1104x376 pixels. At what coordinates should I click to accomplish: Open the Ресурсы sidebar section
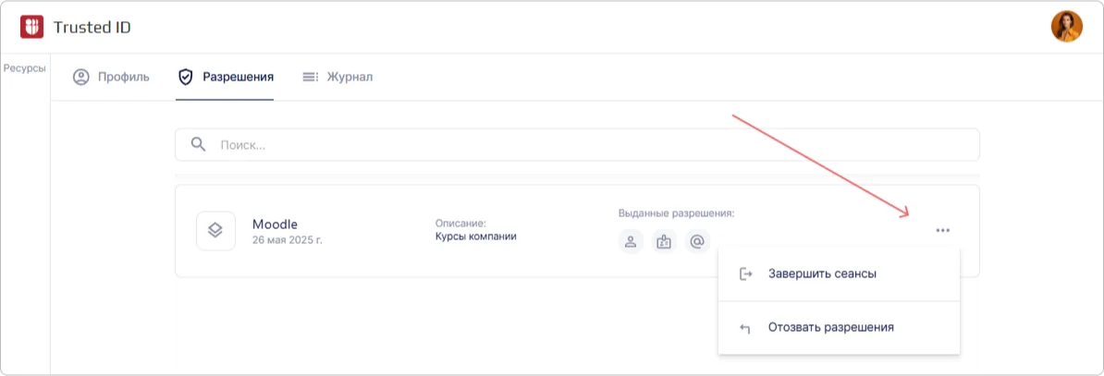coord(25,68)
